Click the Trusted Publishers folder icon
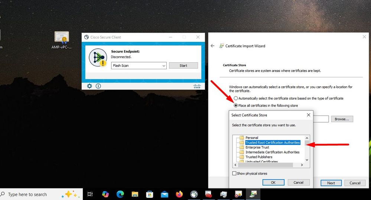This screenshot has height=200, width=371. 241,157
